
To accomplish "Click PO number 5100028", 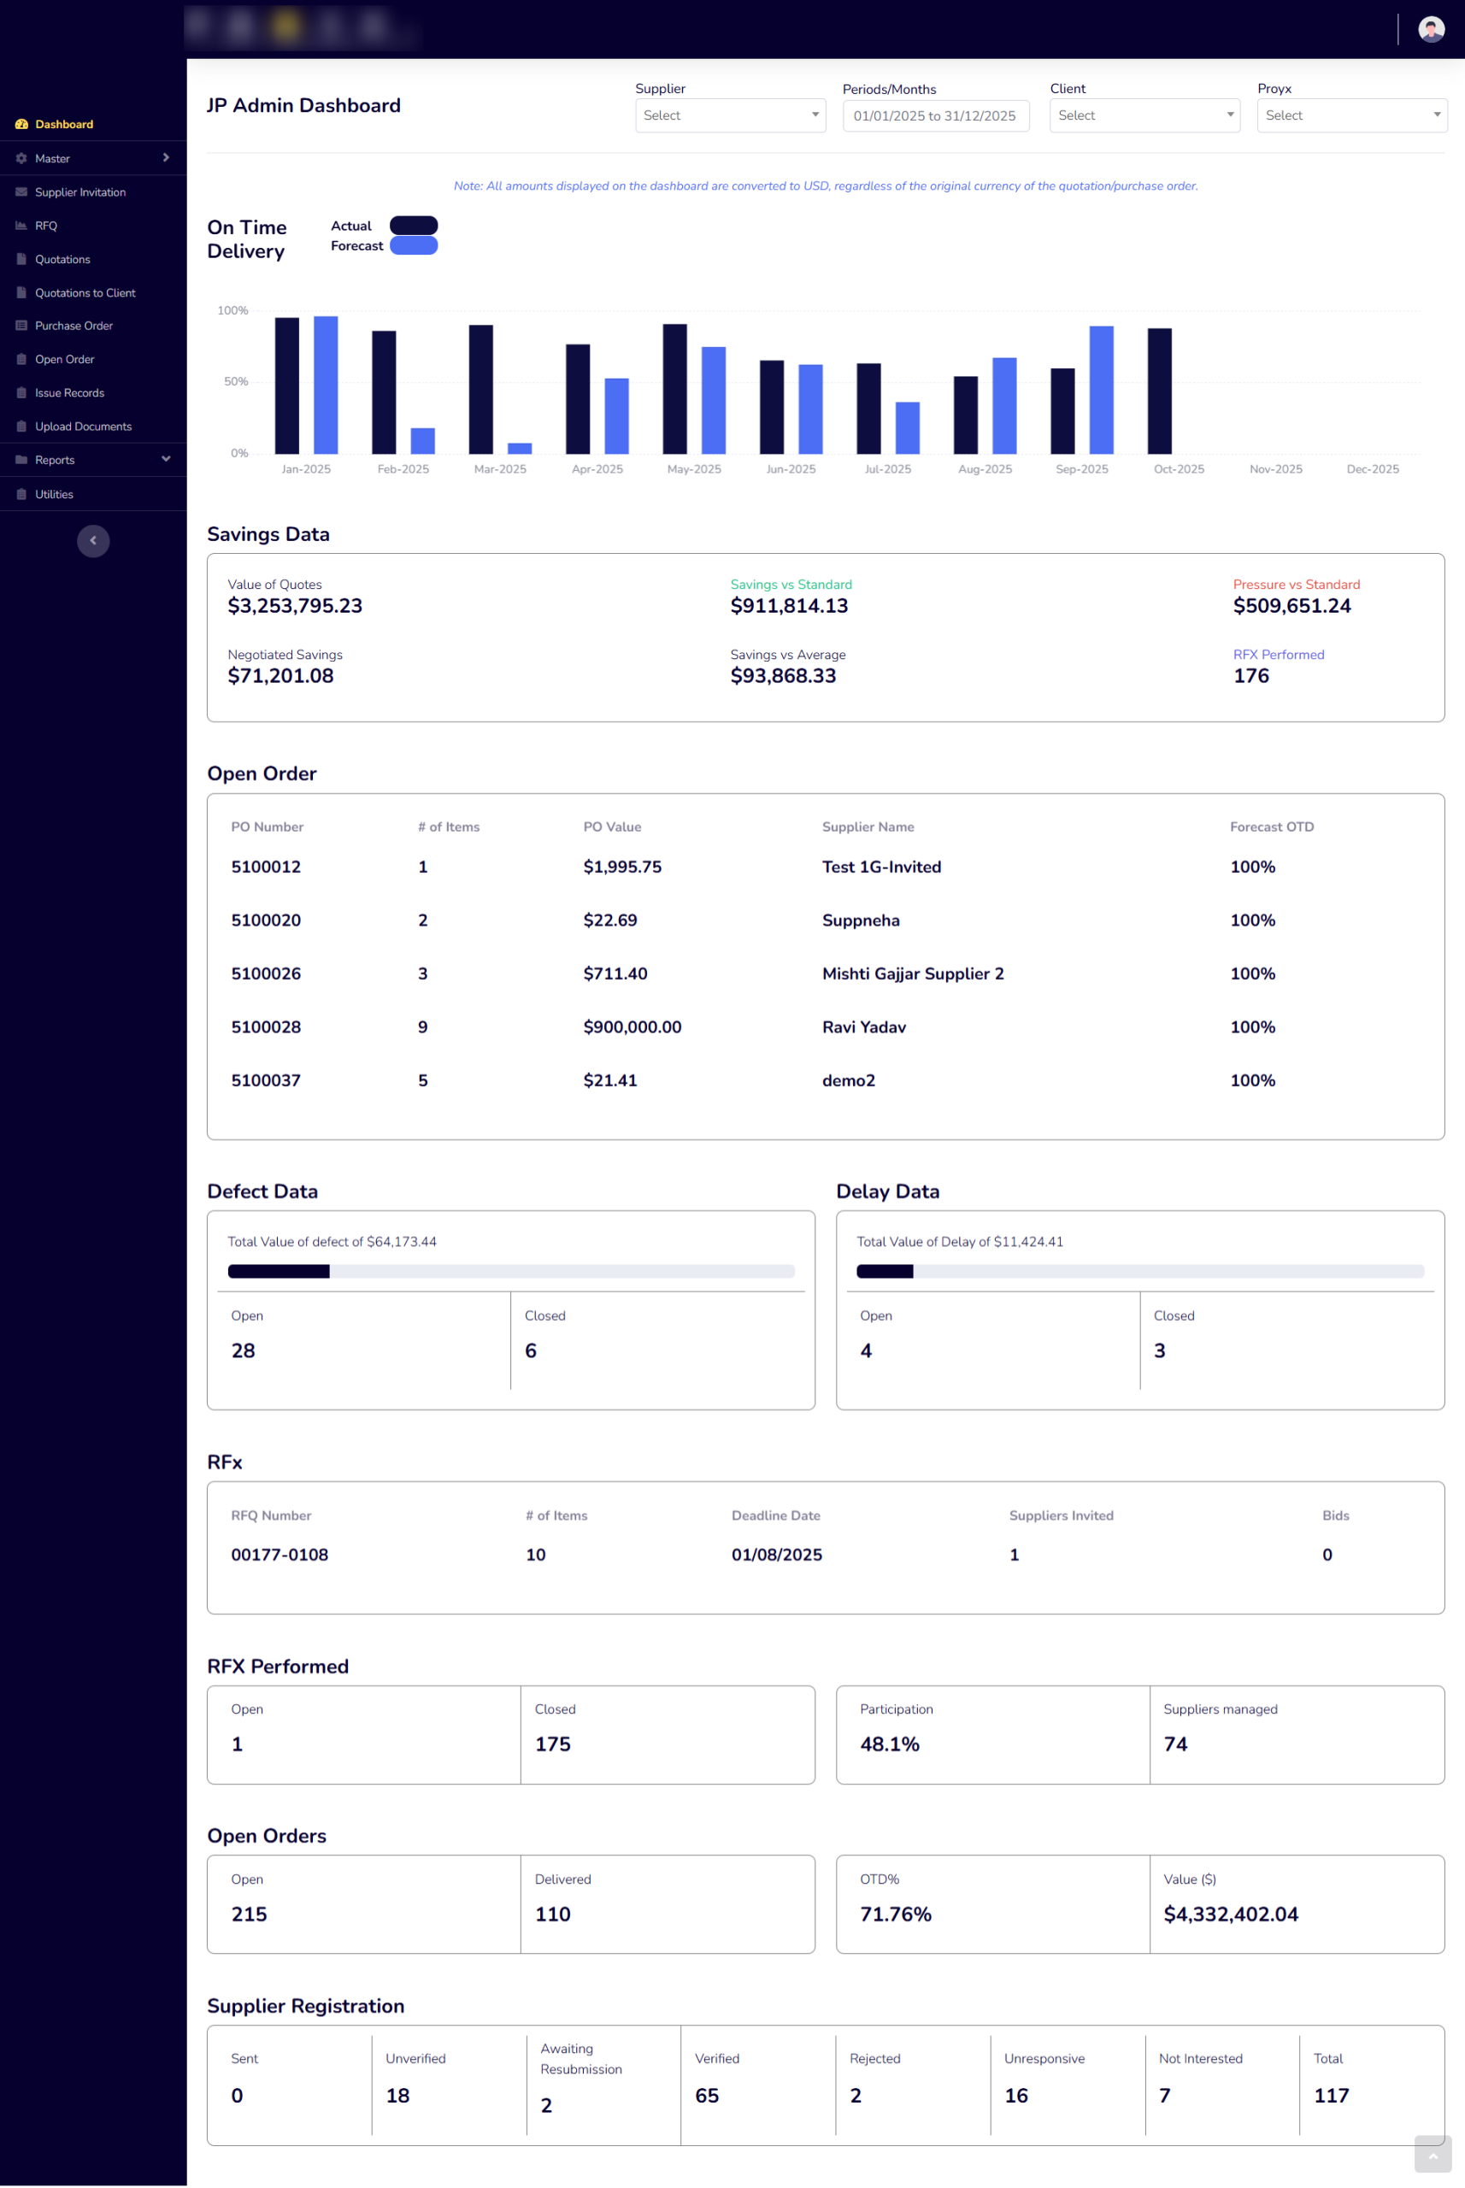I will [267, 1027].
